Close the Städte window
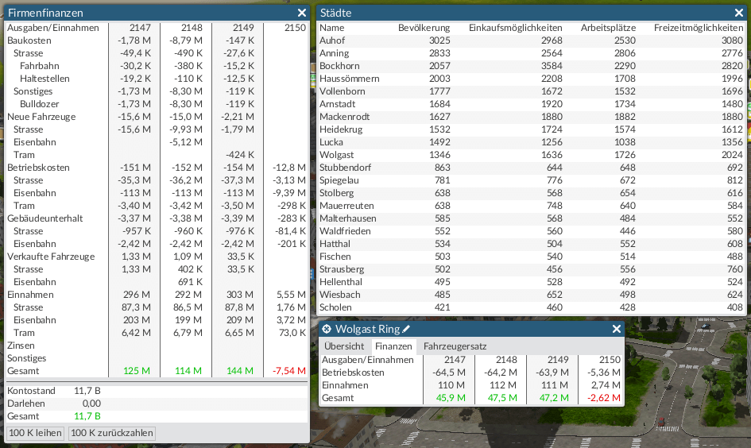This screenshot has height=448, width=751. point(739,13)
